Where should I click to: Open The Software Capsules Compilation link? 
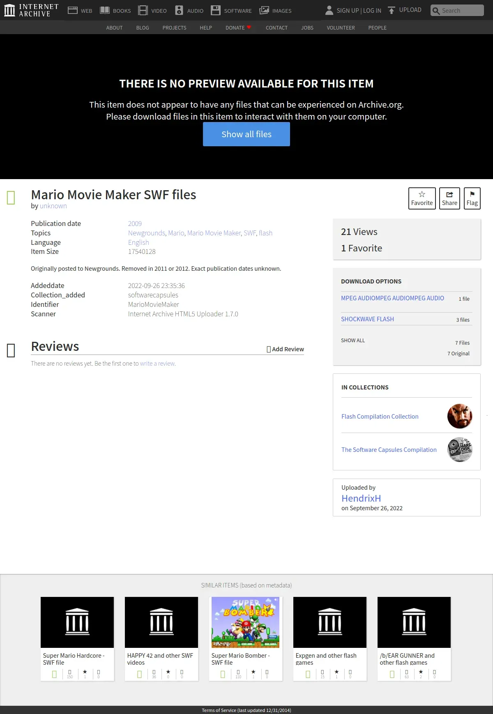coord(389,450)
